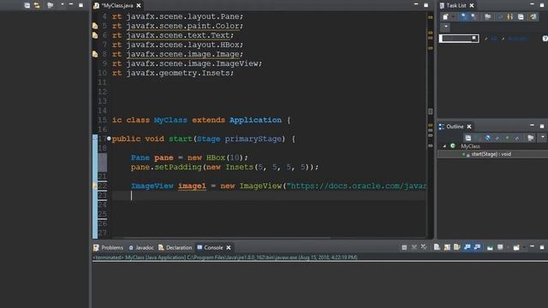Open the Outline view menu arrow
Image resolution: width=548 pixels, height=308 pixels.
tap(542, 138)
